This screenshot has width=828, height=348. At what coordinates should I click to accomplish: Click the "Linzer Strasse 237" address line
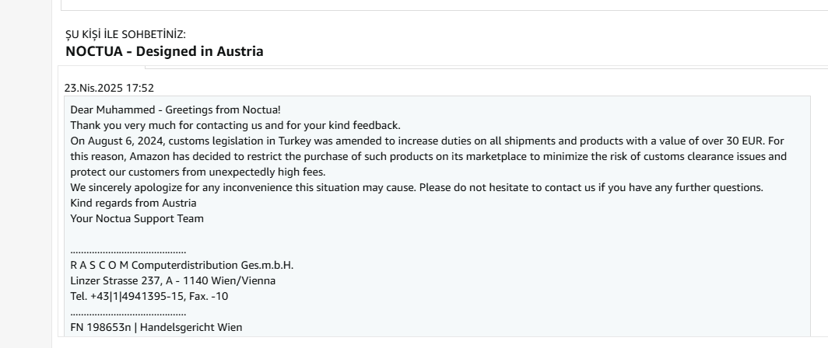[x=172, y=280]
